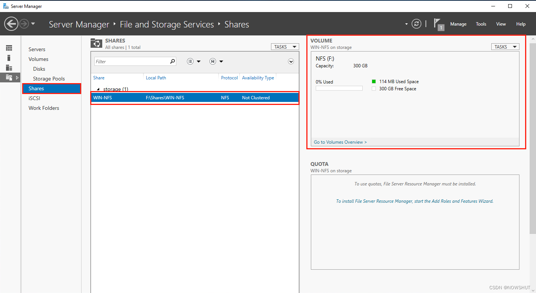Collapse the storage (1) group
Image resolution: width=536 pixels, height=293 pixels.
[x=98, y=88]
